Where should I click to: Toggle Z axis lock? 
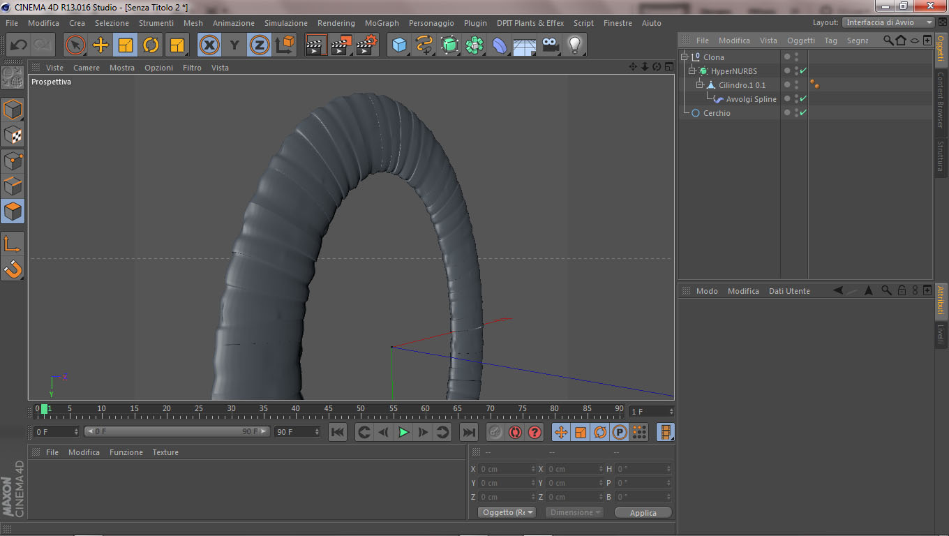coord(260,45)
